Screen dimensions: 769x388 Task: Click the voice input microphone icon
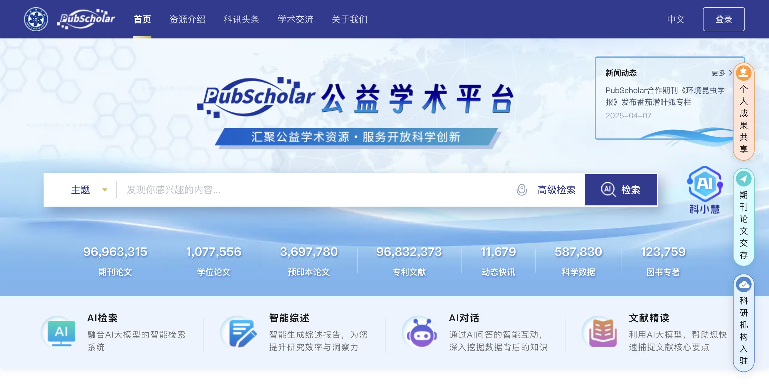521,190
